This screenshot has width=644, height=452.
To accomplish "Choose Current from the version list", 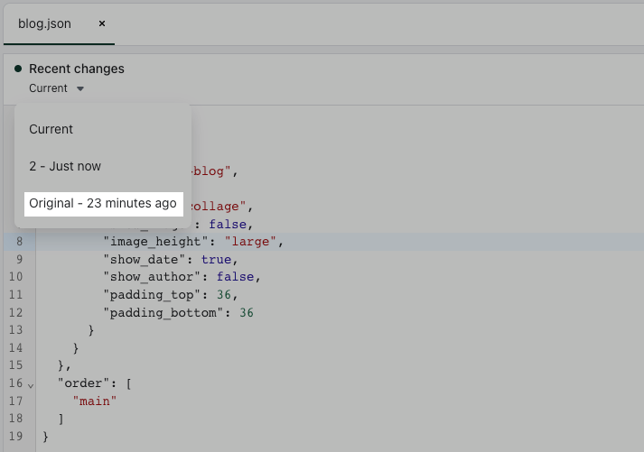I will [51, 129].
